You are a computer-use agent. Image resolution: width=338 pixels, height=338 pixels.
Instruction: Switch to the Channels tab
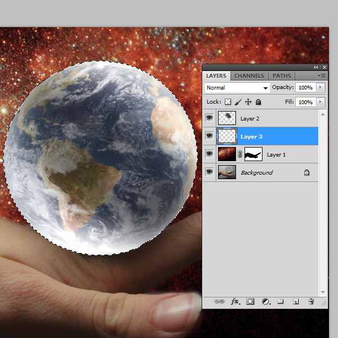click(x=249, y=76)
